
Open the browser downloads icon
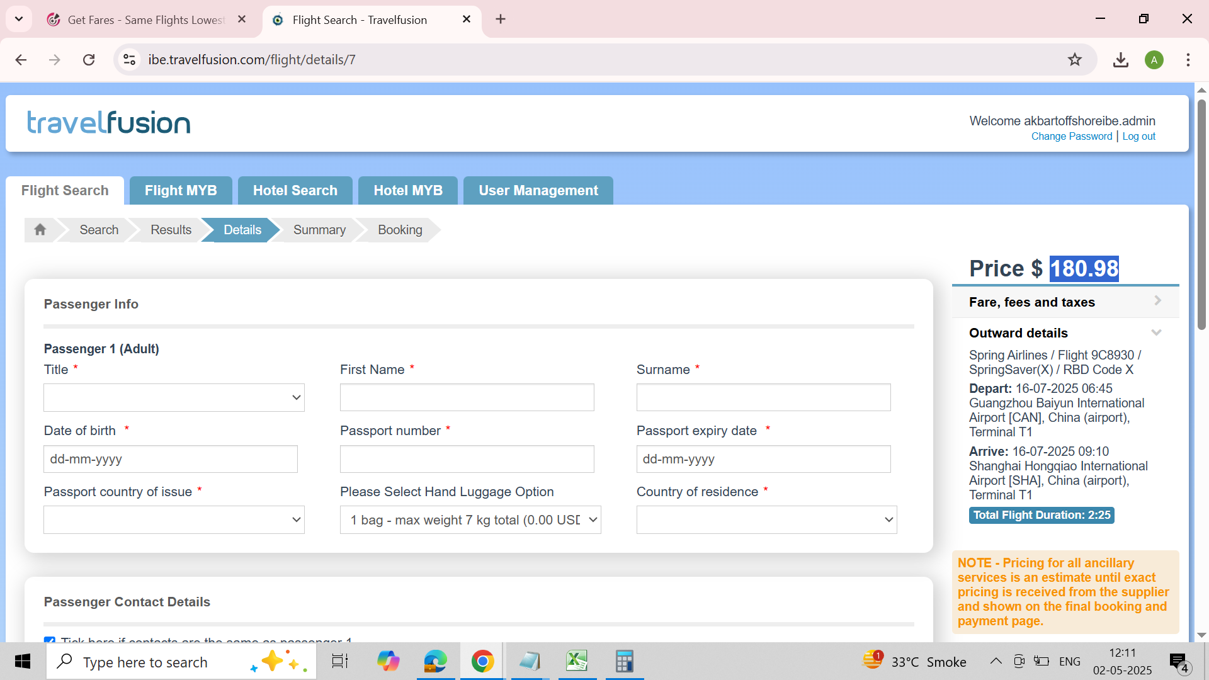1120,60
